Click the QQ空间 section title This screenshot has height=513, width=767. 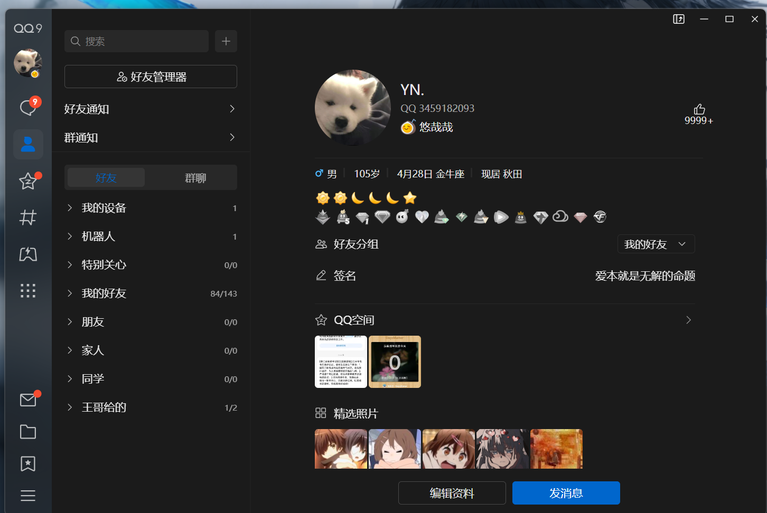(354, 320)
